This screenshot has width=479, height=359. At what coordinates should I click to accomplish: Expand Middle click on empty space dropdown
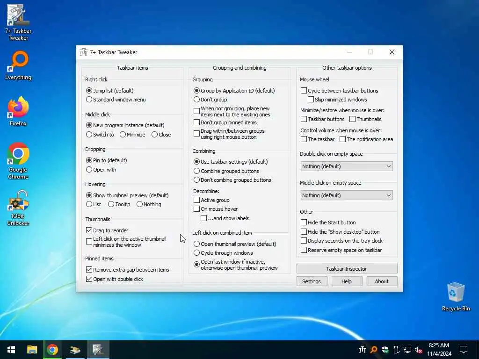point(347,195)
